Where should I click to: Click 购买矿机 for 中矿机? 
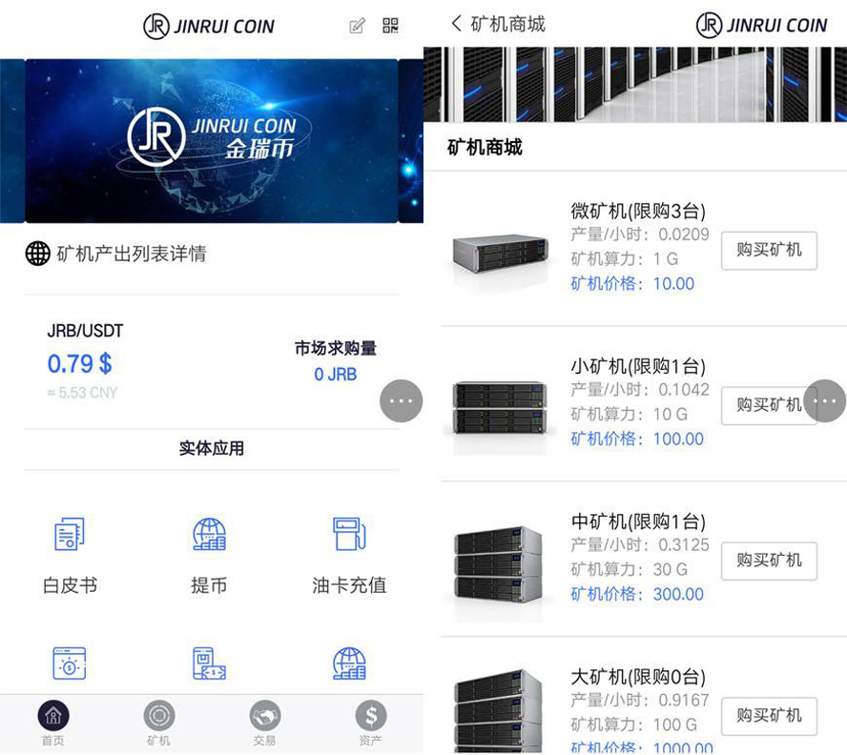(x=769, y=561)
